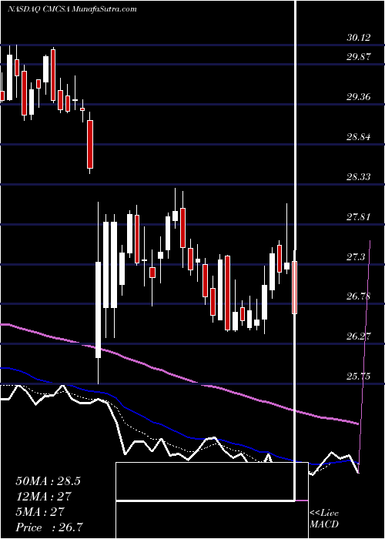Image resolution: width=385 pixels, height=539 pixels.
Task: Click the <<Live MACD label
Action: [324, 518]
